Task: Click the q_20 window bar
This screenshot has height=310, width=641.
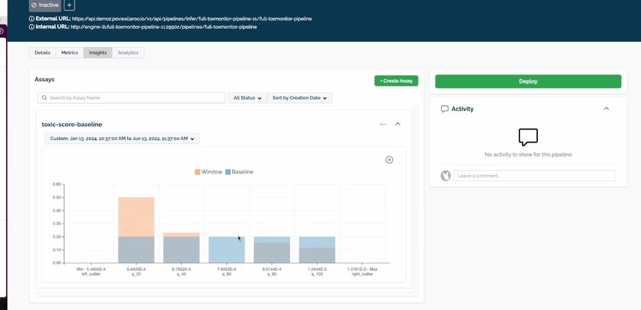Action: pyautogui.click(x=136, y=217)
